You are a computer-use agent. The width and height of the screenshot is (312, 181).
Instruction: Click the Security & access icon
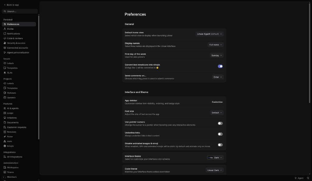pos(5,43)
